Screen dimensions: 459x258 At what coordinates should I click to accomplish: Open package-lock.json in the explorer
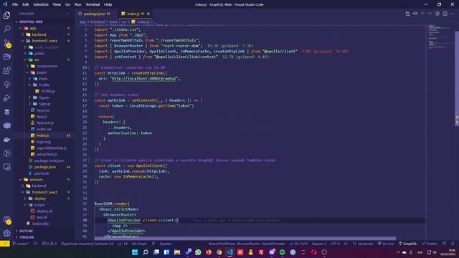tap(49, 161)
